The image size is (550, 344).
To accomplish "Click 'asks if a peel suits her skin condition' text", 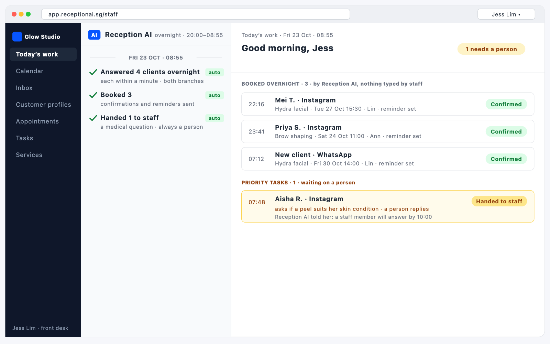I will (327, 209).
